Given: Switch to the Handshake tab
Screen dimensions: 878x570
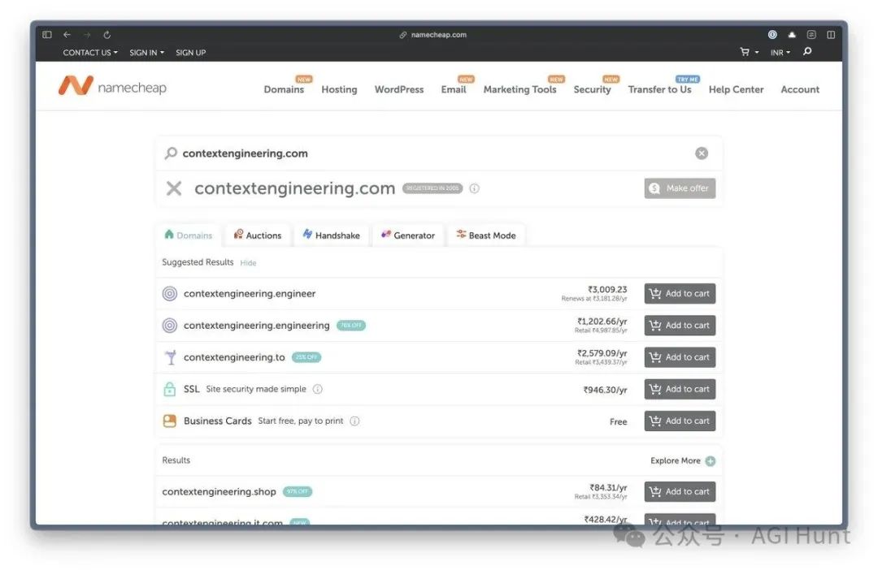Looking at the screenshot, I should pos(332,235).
